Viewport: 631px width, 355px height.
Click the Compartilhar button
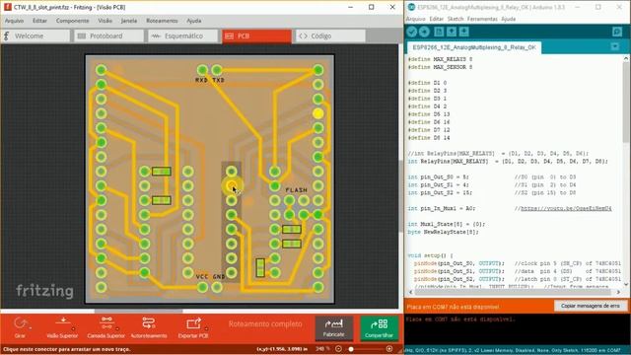(x=379, y=327)
